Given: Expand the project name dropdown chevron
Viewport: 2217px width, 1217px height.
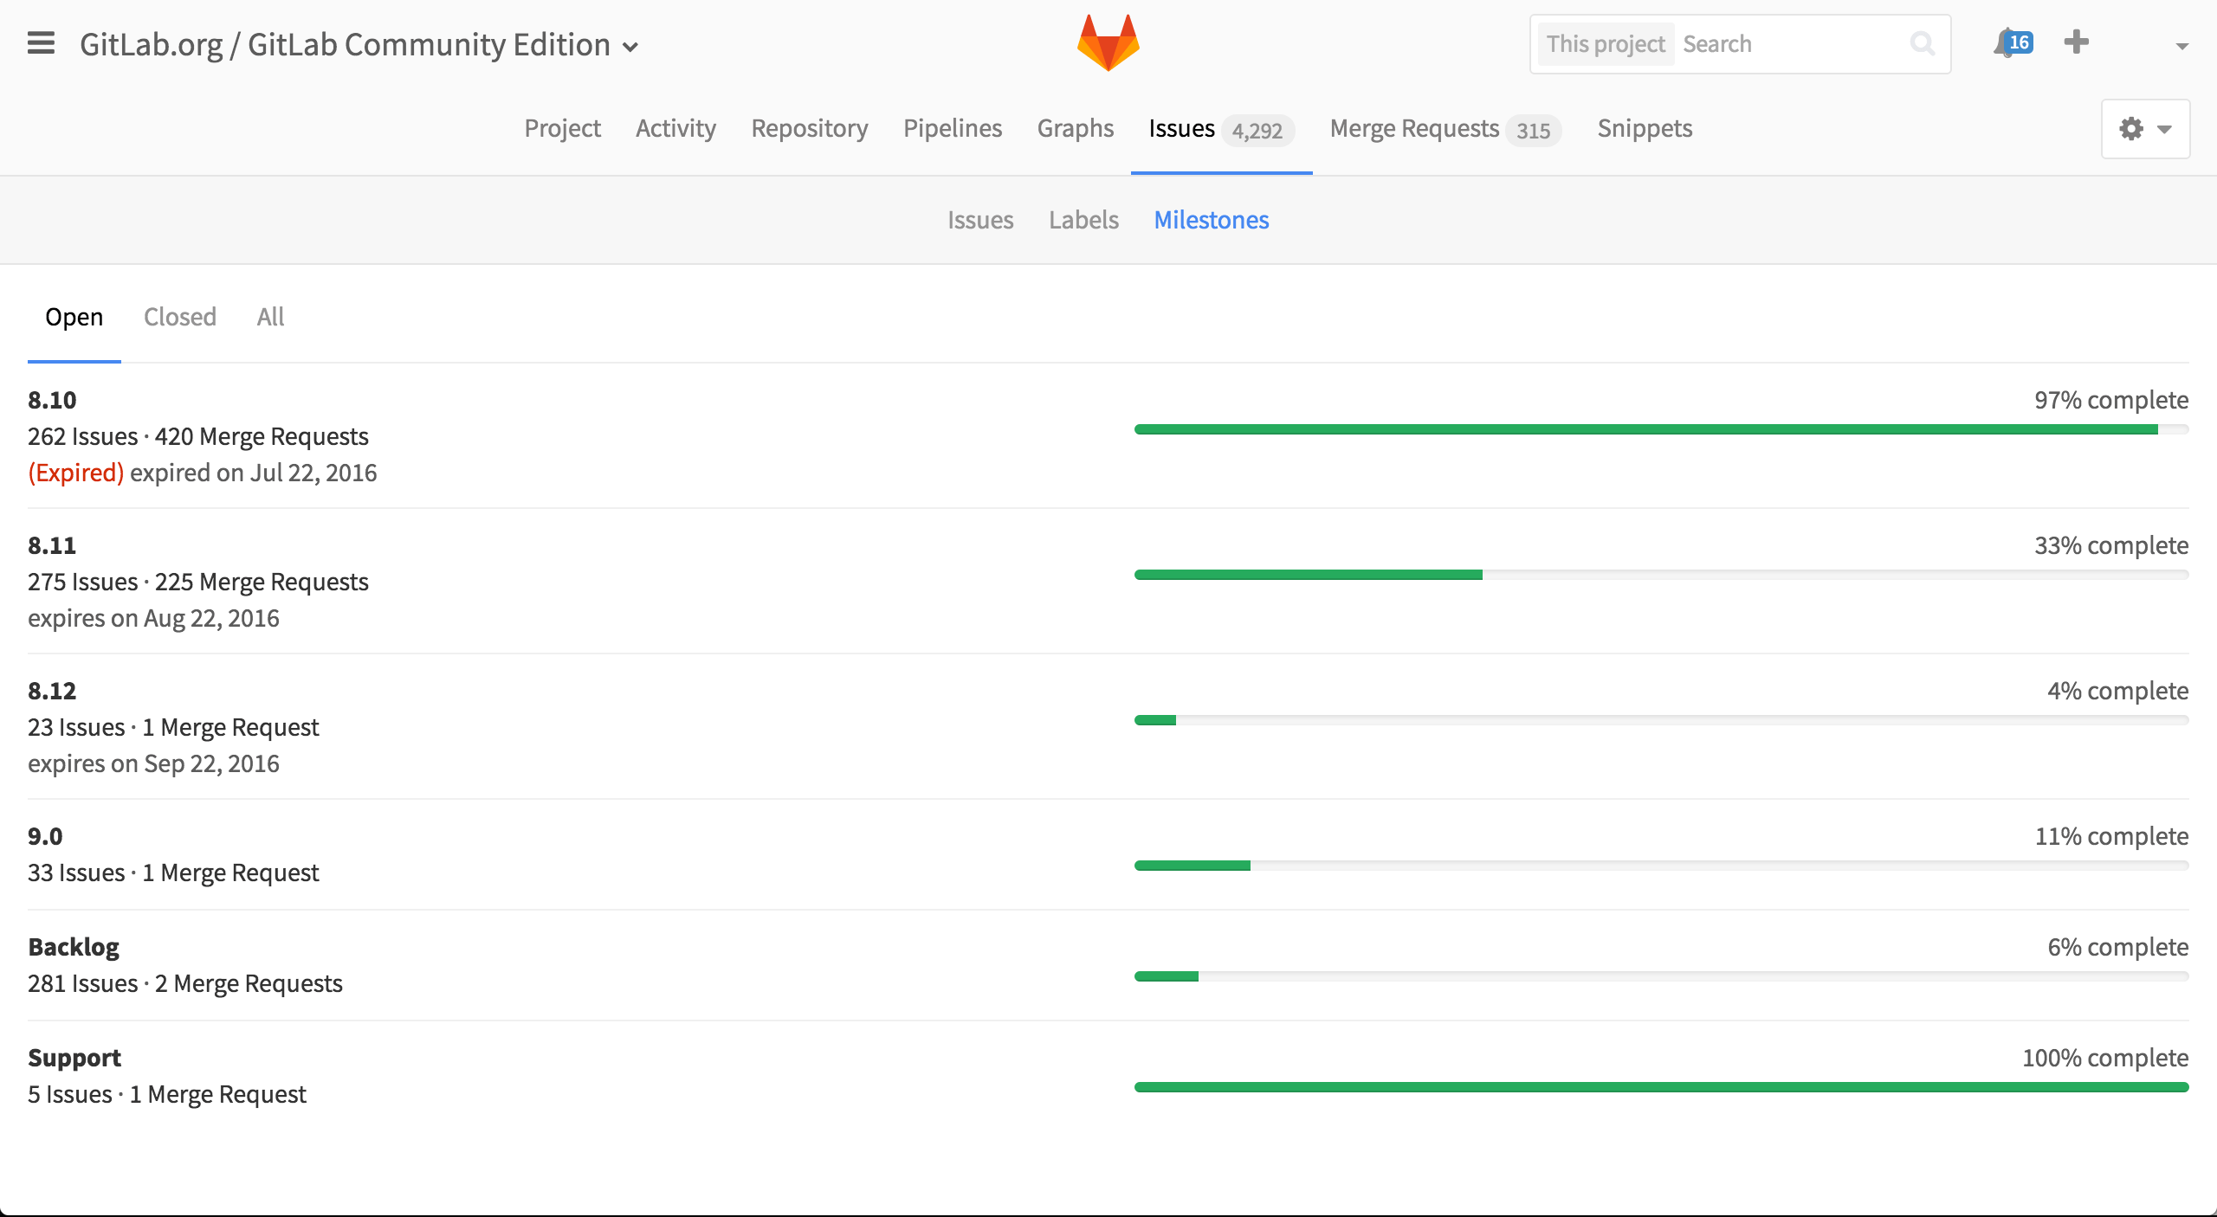Looking at the screenshot, I should click(x=630, y=47).
